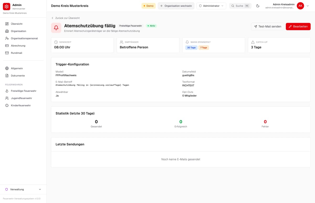This screenshot has width=315, height=203.
Task: Click the 30 Tage reminder tag
Action: coord(191,48)
